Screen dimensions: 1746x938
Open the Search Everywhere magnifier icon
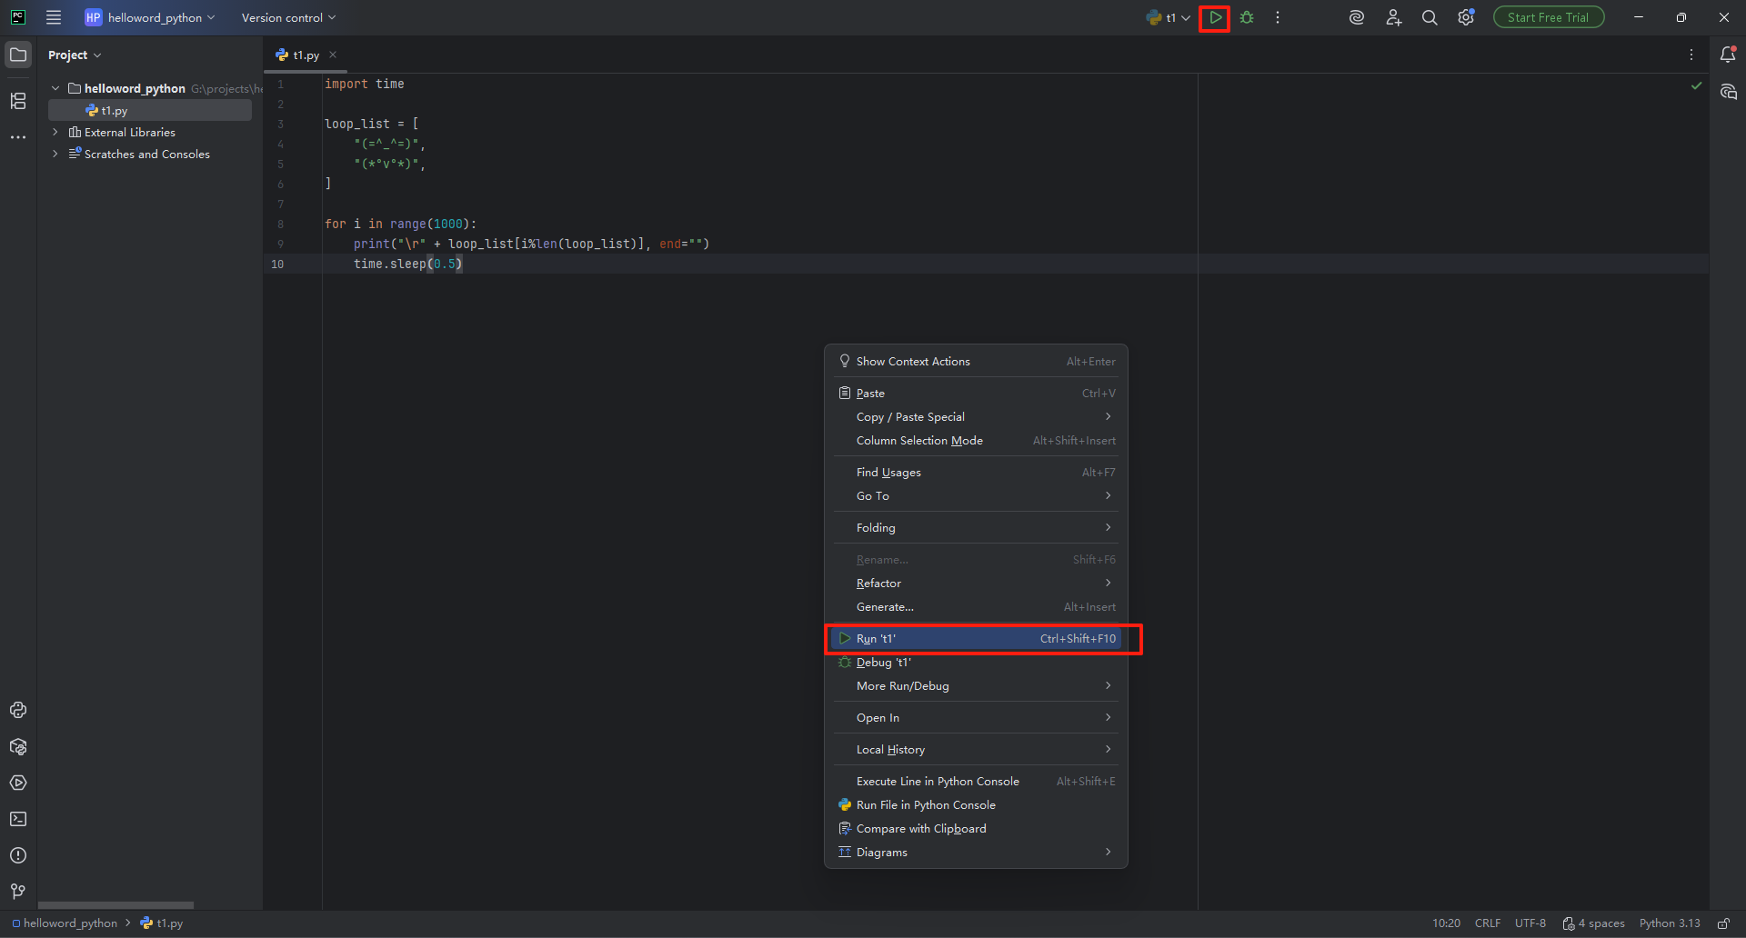tap(1430, 18)
